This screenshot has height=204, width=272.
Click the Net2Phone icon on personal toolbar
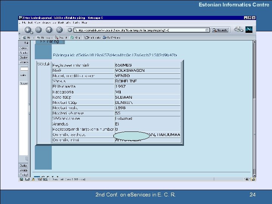click(104, 37)
